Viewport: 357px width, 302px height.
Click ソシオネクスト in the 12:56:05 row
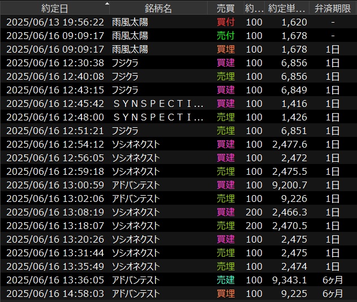click(x=136, y=158)
